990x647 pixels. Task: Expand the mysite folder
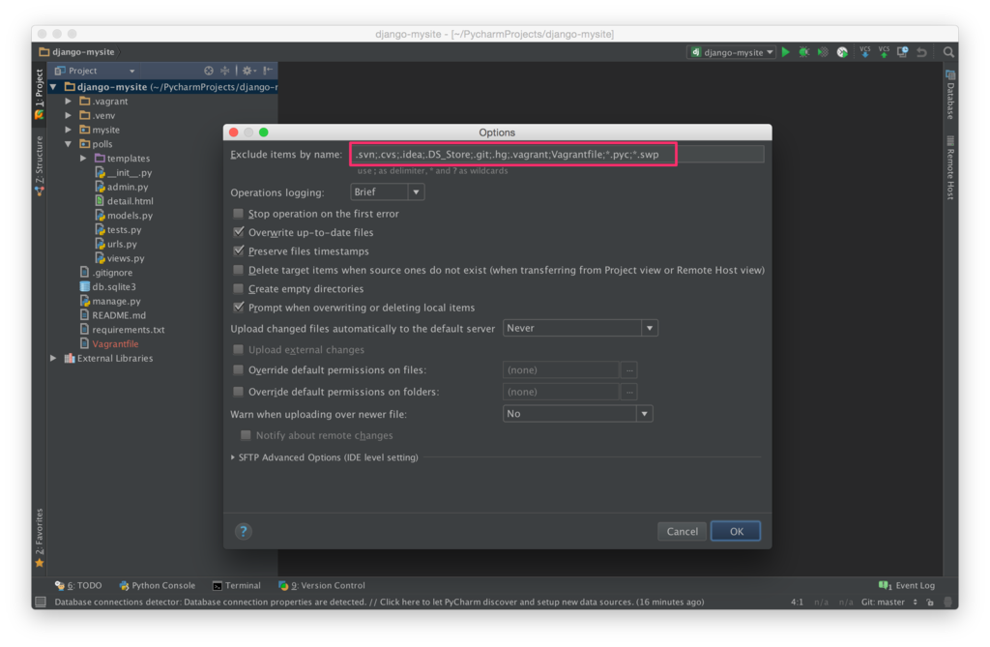click(69, 130)
